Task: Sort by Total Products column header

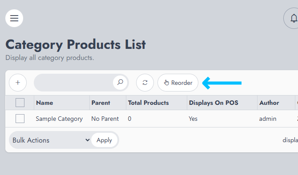Action: pos(157,103)
